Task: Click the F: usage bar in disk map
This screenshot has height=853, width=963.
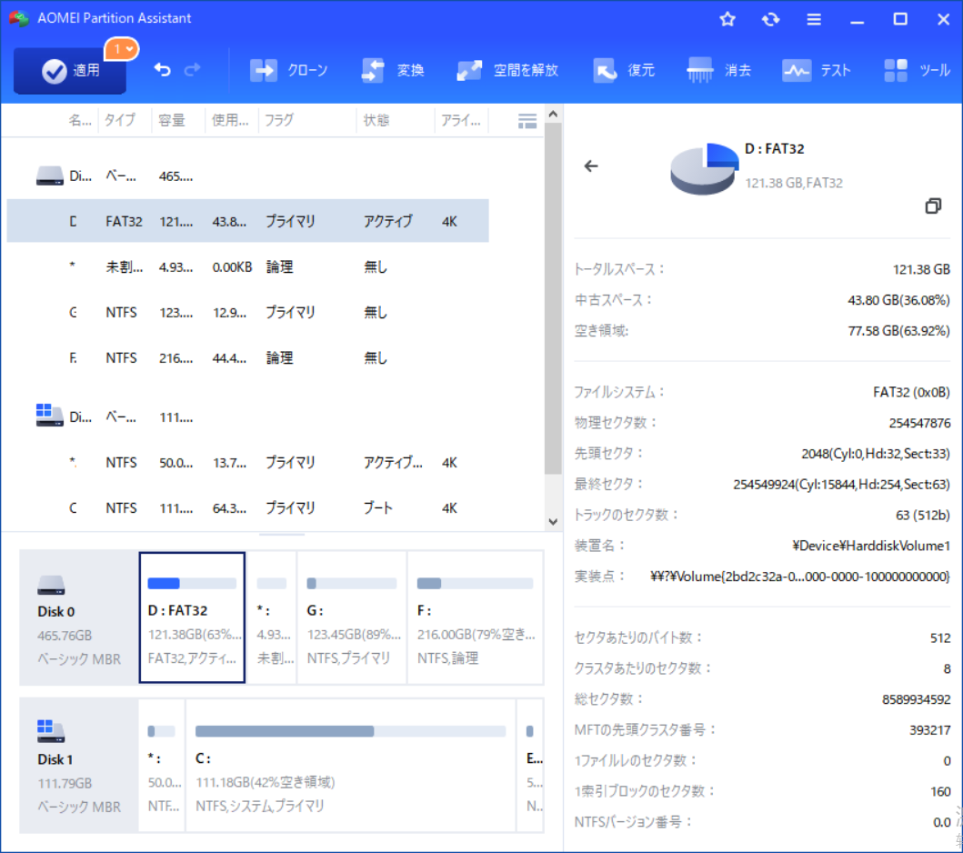Action: coord(475,584)
